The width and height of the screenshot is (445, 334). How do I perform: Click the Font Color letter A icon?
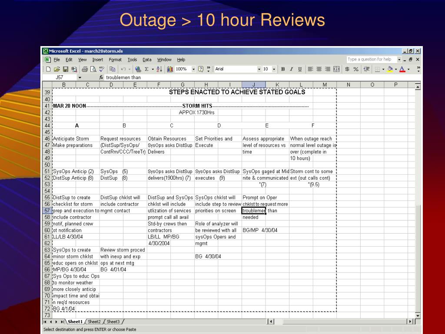pyautogui.click(x=402, y=69)
